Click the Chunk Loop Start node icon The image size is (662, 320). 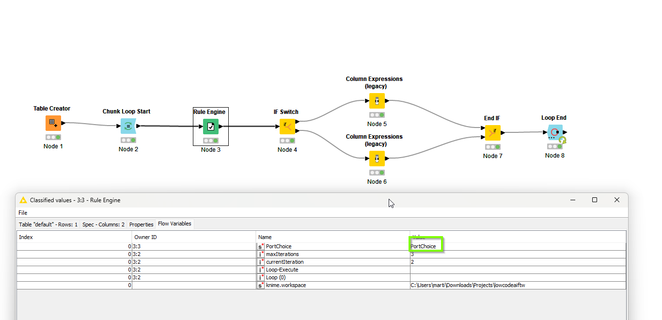128,126
